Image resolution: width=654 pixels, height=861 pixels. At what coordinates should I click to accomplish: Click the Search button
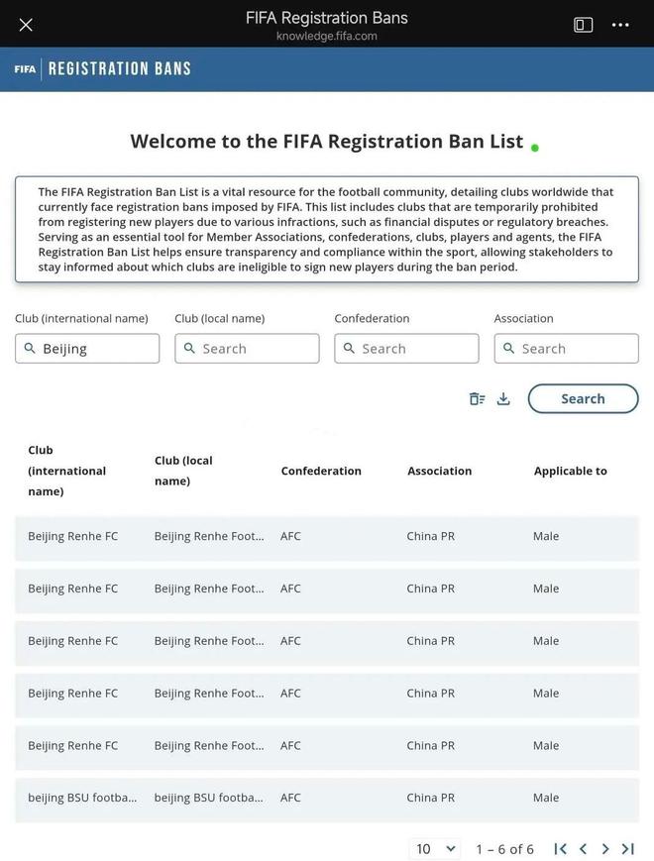pos(584,398)
